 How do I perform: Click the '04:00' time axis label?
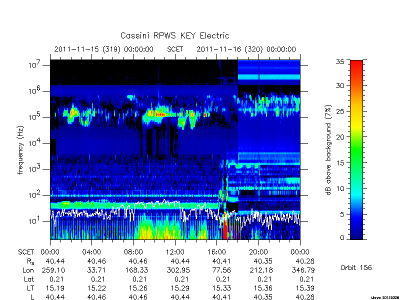(x=91, y=252)
